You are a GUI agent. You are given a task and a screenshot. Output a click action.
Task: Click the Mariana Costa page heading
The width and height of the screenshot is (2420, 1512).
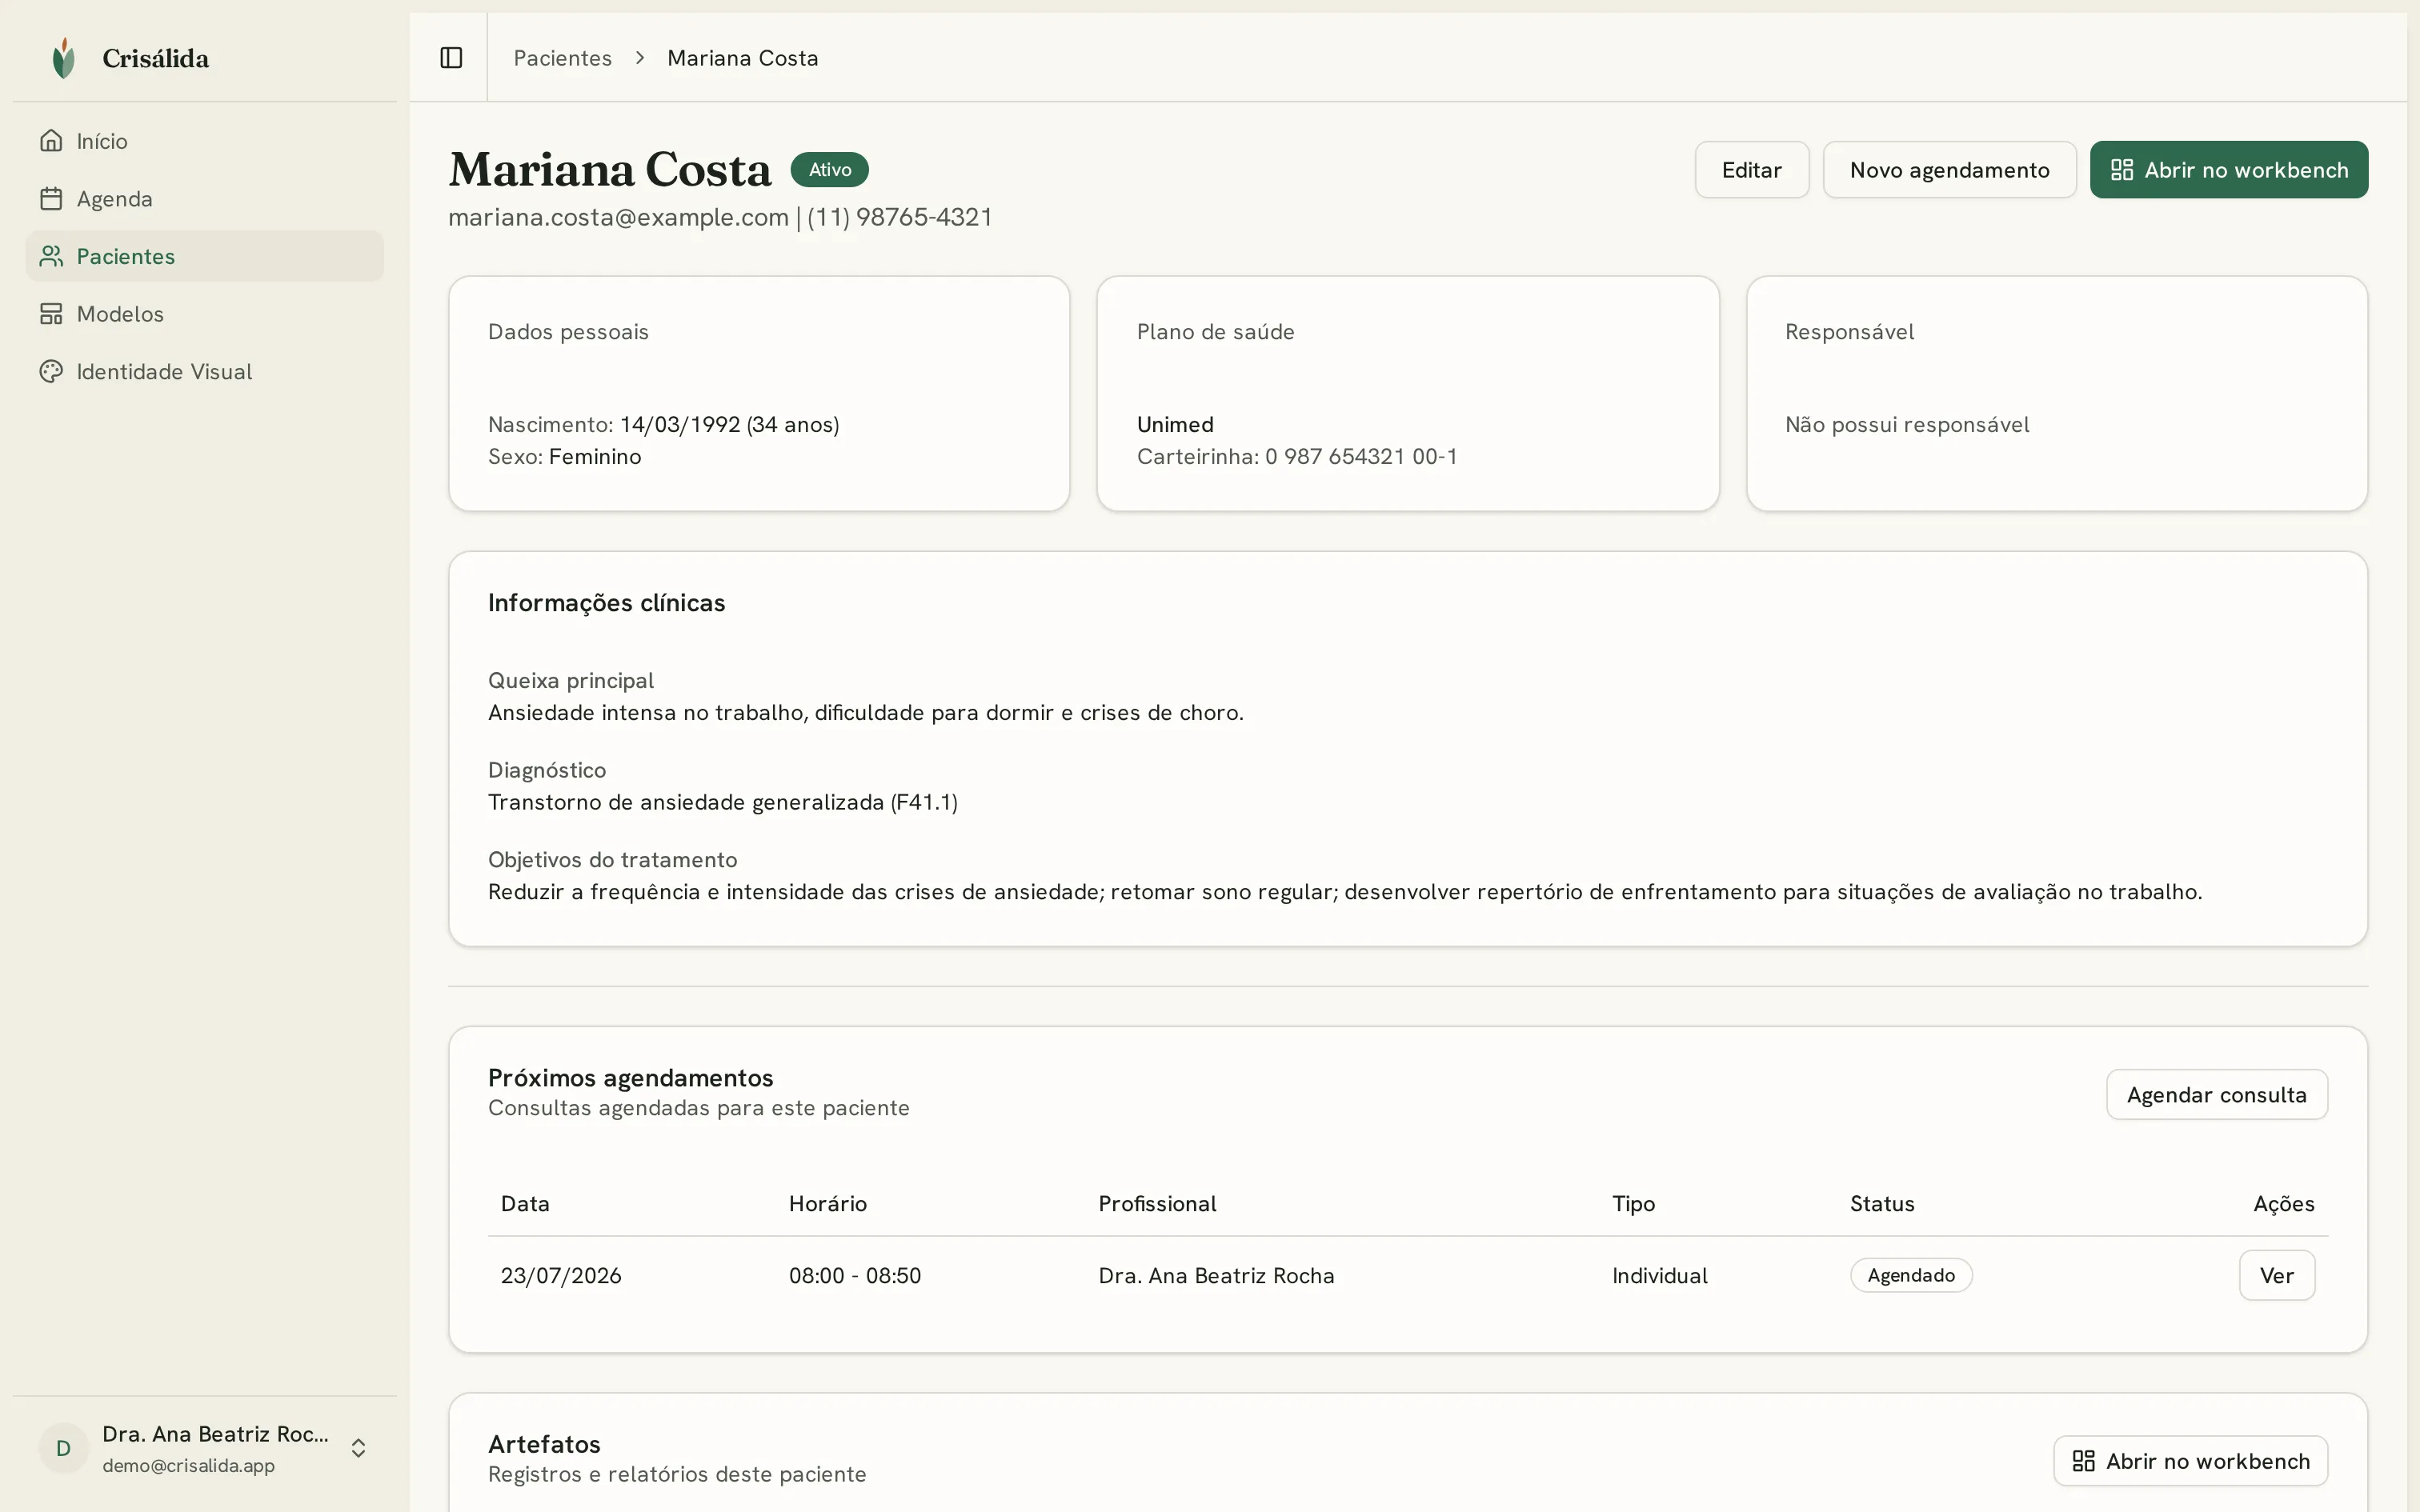tap(609, 169)
